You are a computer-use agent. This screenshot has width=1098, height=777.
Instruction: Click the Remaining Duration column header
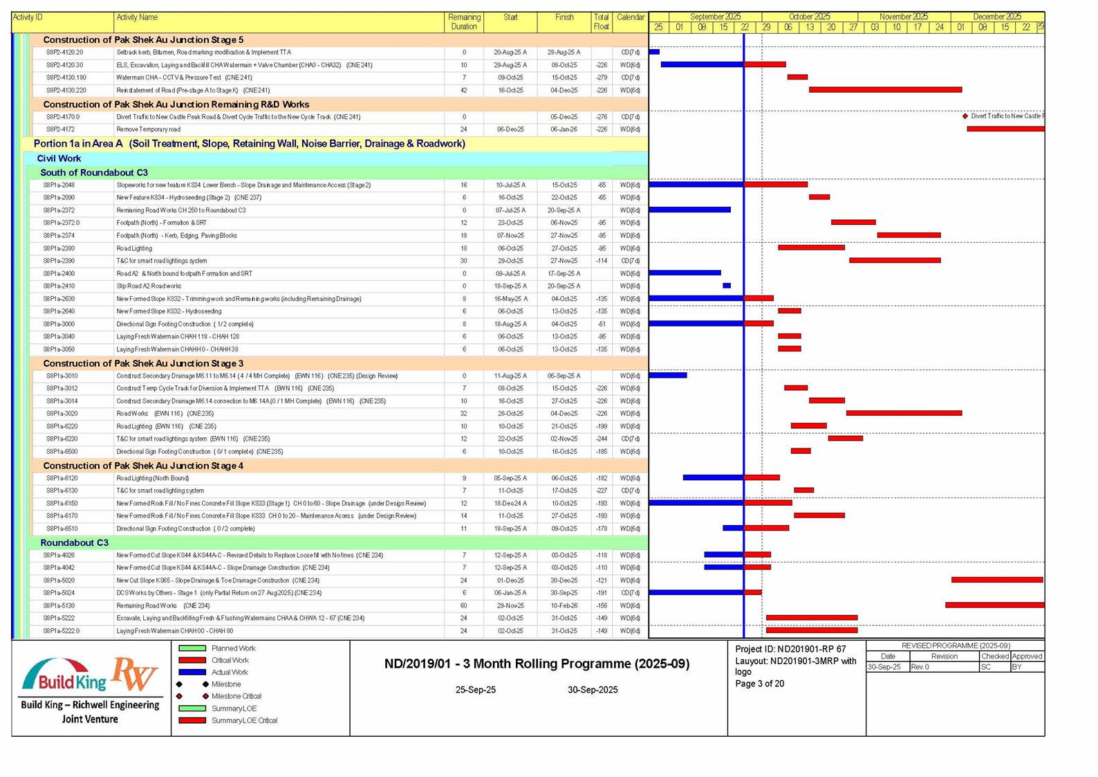click(463, 22)
